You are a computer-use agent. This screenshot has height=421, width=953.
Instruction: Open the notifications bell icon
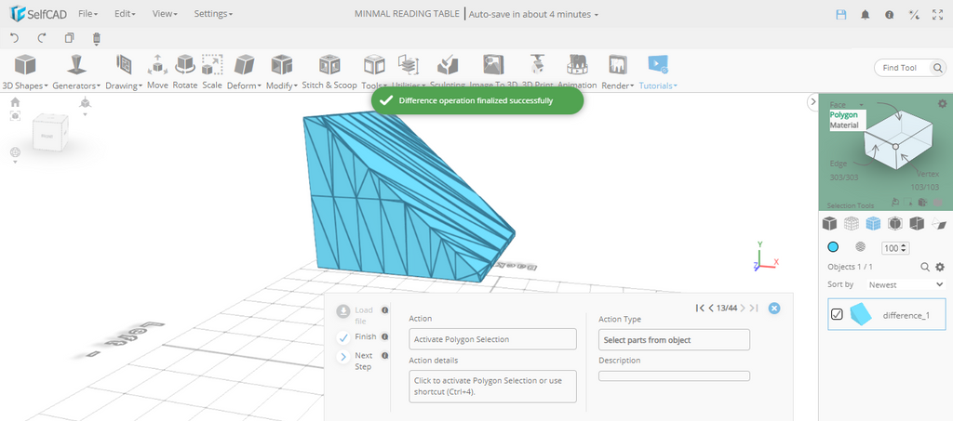tap(865, 15)
